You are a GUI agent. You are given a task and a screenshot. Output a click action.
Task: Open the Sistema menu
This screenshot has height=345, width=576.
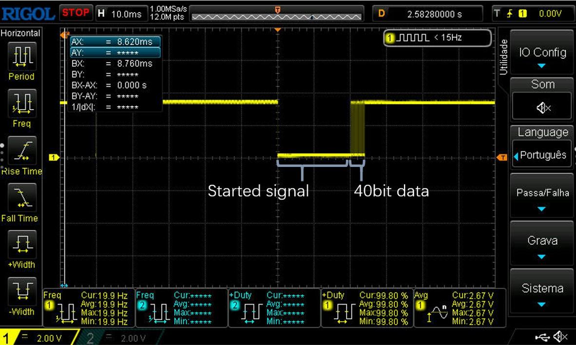tap(542, 291)
